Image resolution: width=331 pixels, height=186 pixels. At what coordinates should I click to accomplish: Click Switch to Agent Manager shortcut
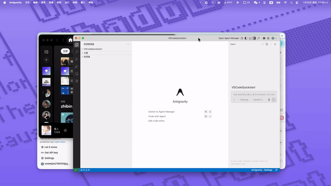[161, 112]
